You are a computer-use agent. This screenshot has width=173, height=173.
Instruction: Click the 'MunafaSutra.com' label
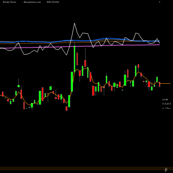pyautogui.click(x=32, y=2)
